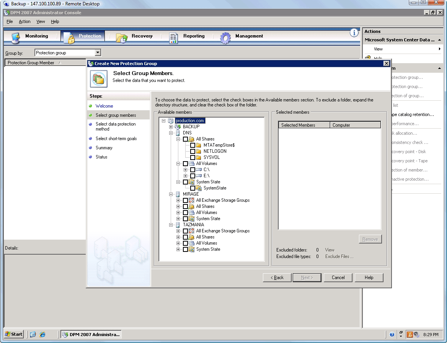Screen dimensions: 447x343
Task: Check the TAZMANIA System State checkbox
Action: click(185, 250)
